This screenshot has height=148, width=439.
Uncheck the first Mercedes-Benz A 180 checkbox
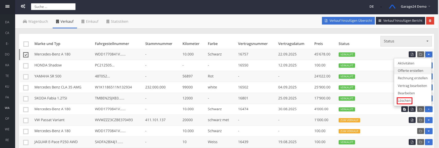(x=26, y=55)
